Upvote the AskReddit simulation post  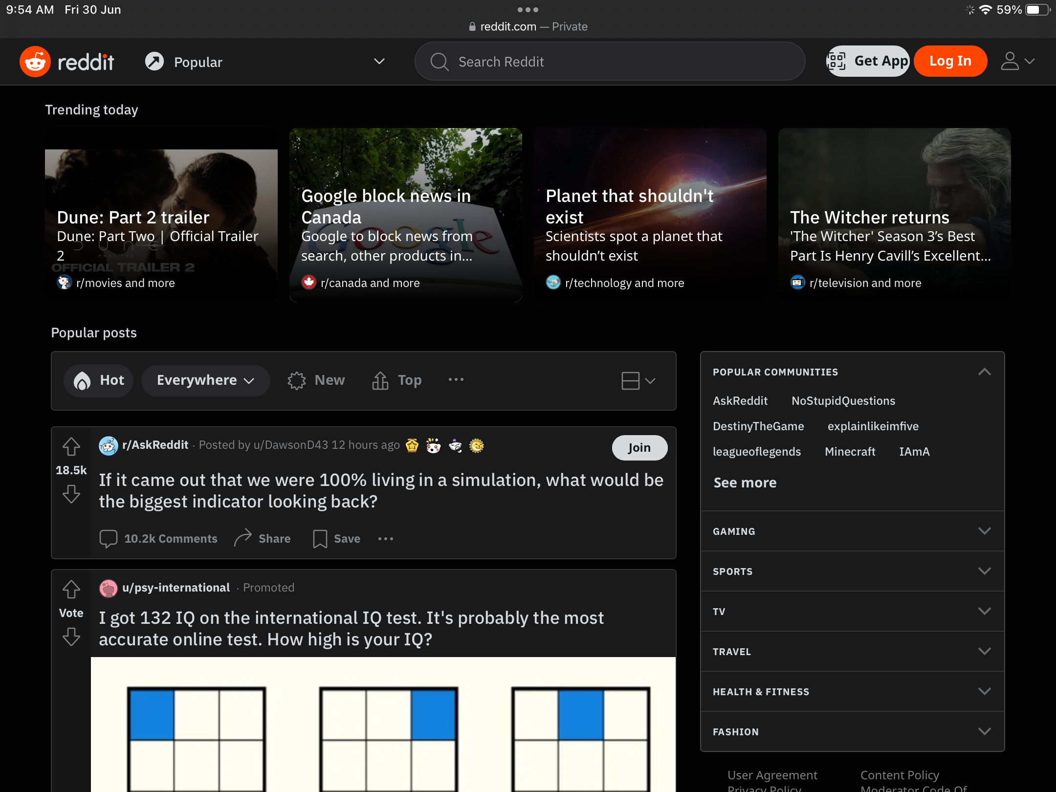point(71,446)
